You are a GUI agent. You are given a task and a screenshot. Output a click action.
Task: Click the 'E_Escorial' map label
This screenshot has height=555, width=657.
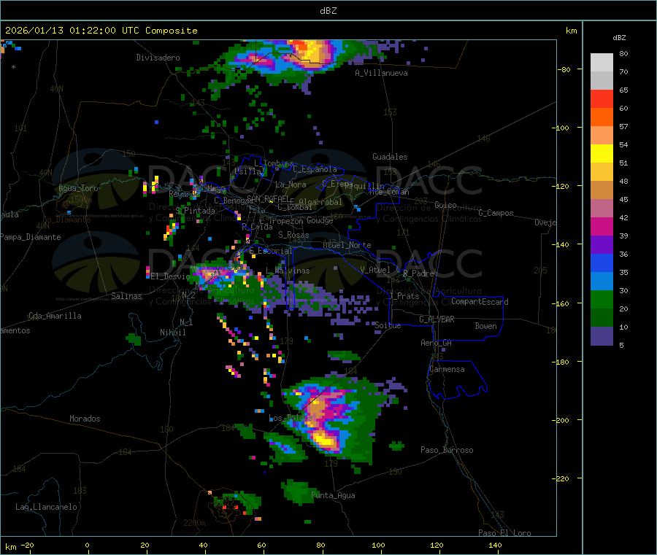271,251
